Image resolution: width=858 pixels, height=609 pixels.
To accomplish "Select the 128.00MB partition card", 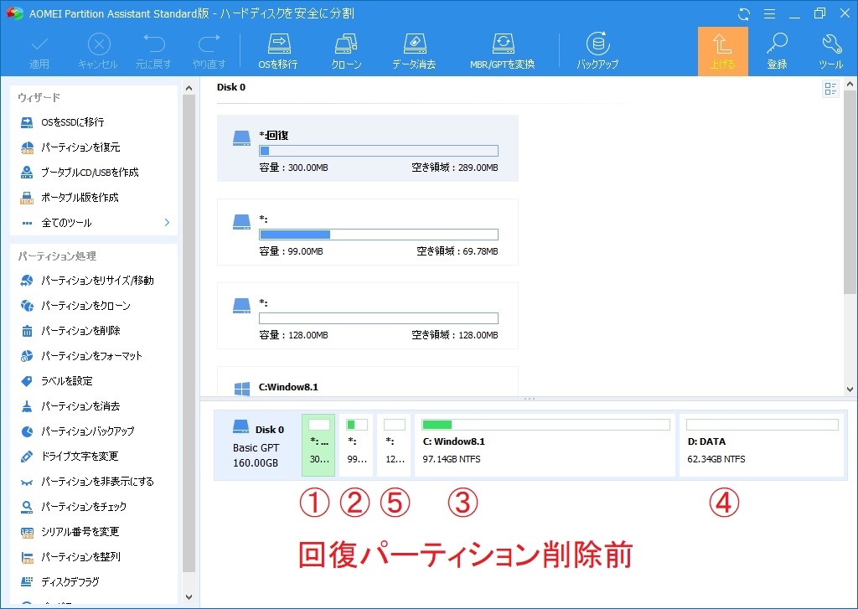I will pyautogui.click(x=368, y=316).
